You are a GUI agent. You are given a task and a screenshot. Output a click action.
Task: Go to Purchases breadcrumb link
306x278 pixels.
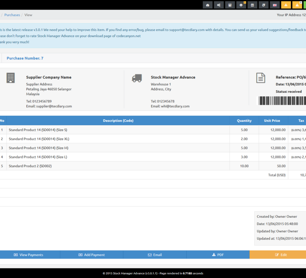[x=12, y=15]
